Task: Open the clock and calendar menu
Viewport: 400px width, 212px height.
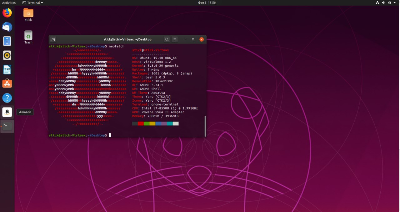Action: [207, 3]
